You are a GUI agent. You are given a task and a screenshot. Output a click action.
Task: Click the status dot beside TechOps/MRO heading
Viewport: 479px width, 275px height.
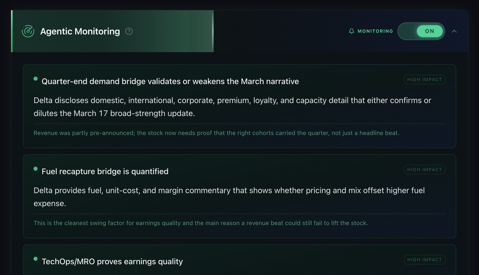click(x=35, y=259)
